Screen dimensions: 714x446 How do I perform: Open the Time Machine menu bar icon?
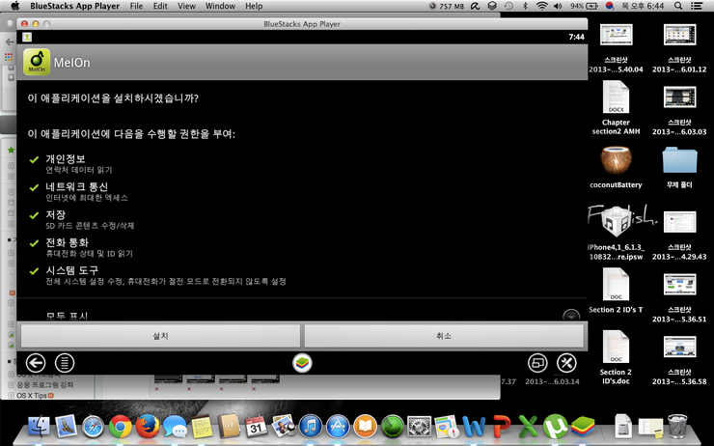508,6
